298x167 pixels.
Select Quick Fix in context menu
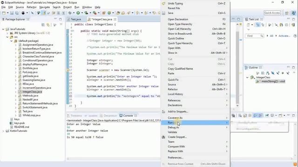point(195,80)
